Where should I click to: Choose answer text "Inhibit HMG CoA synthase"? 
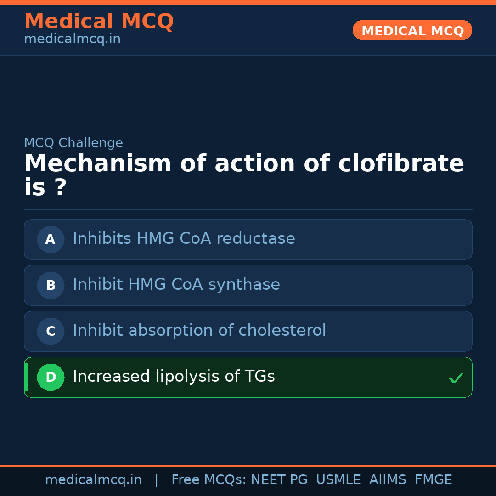176,285
